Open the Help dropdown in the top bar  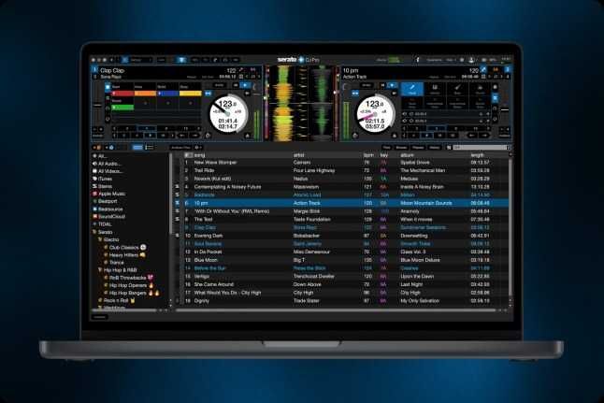point(450,60)
